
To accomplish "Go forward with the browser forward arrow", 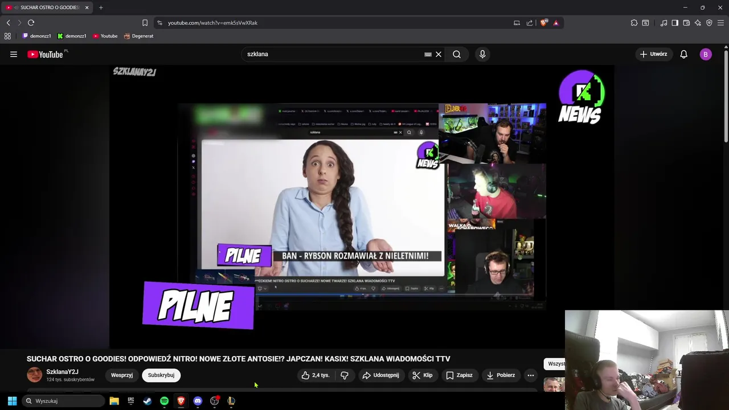I will [x=19, y=23].
